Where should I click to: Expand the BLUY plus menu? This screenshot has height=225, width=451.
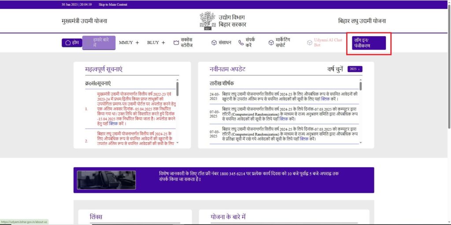pyautogui.click(x=163, y=43)
